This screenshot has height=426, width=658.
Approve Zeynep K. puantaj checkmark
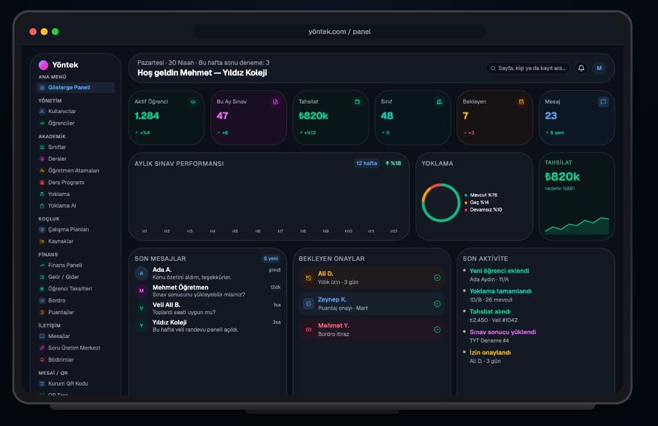pos(437,304)
